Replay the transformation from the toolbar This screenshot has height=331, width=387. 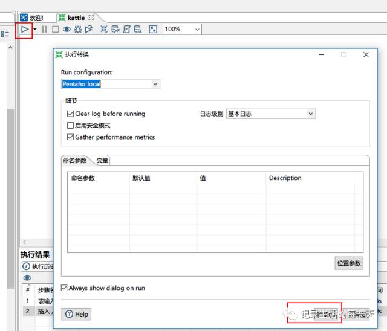click(89, 30)
